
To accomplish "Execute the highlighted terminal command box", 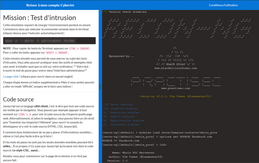I will tap(49, 40).
